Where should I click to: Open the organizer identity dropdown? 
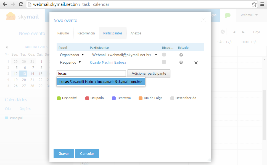coord(125,55)
